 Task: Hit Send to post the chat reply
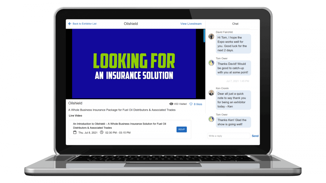pos(255,136)
